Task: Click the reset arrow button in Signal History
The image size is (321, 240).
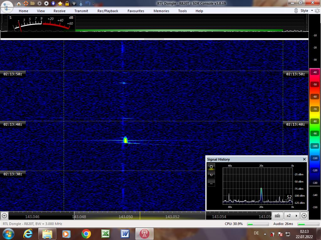Action: tap(211, 175)
